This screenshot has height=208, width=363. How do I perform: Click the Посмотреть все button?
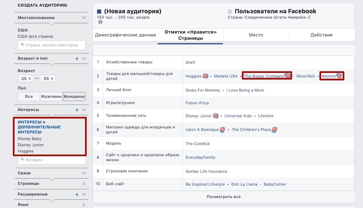click(x=224, y=197)
